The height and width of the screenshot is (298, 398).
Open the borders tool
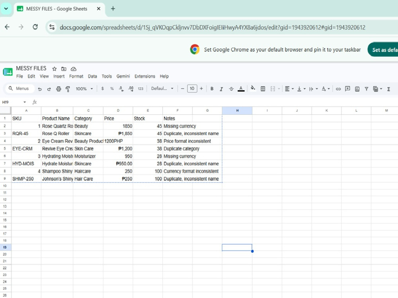(263, 89)
